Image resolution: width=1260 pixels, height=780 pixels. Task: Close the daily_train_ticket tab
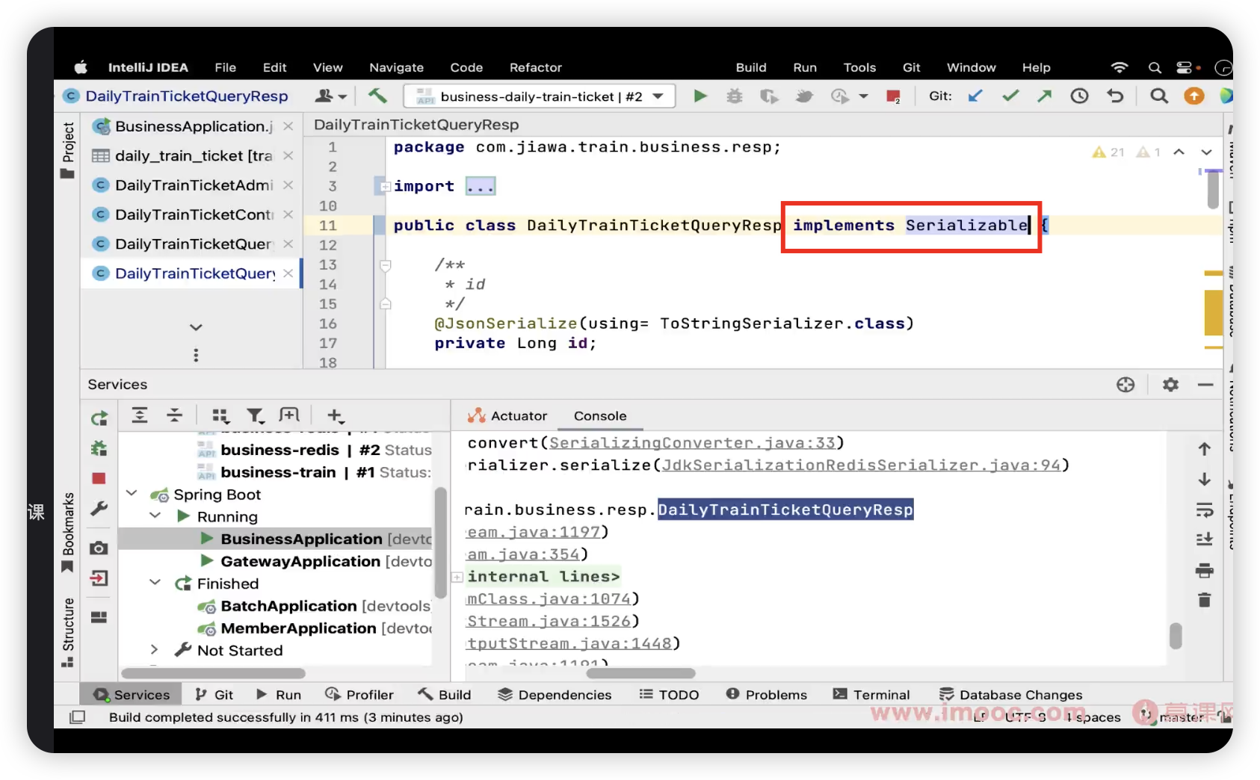[288, 155]
